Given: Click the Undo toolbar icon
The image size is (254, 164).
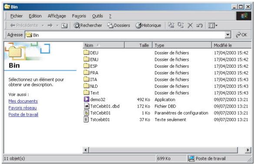Looking at the screenshot, I should pos(199,26).
